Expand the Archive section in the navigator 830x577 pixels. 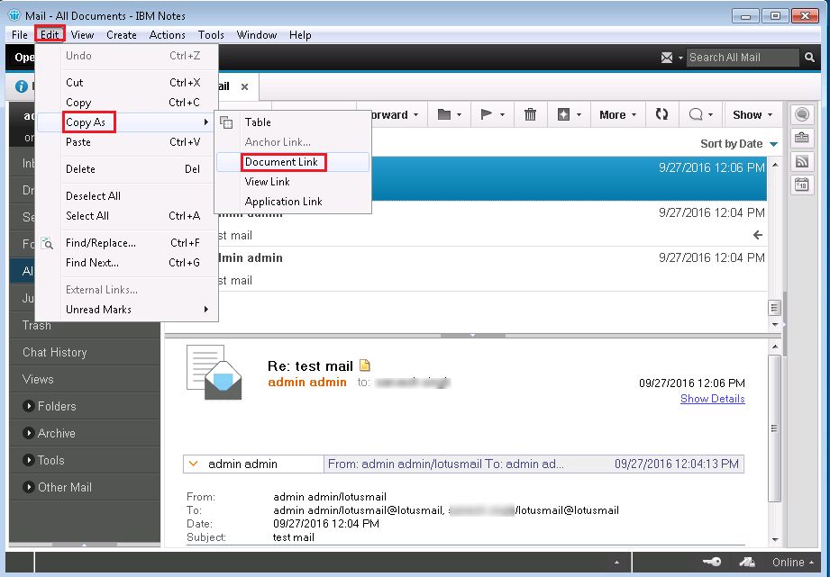click(29, 433)
